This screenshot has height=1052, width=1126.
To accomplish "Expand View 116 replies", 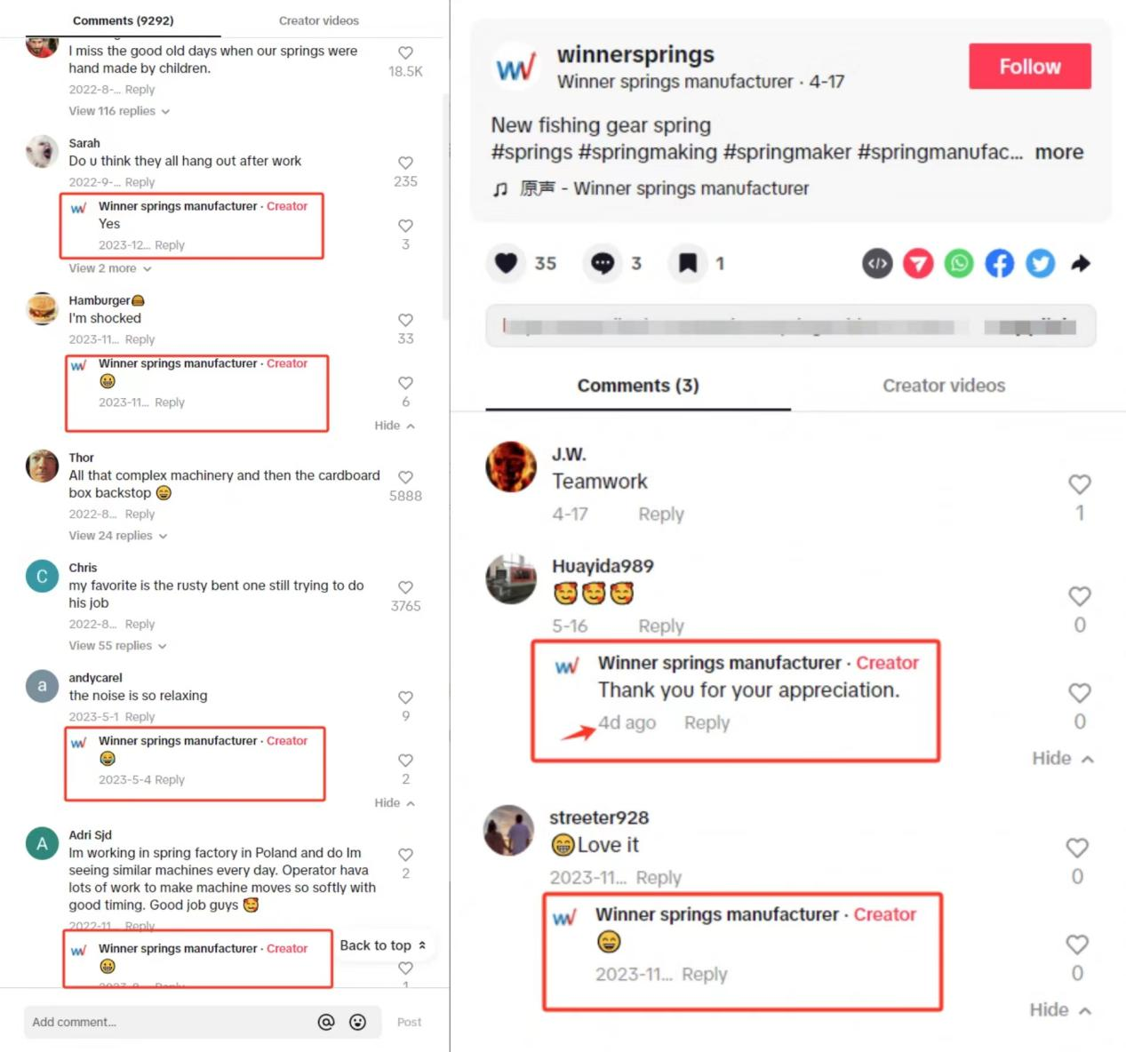I will (x=119, y=111).
